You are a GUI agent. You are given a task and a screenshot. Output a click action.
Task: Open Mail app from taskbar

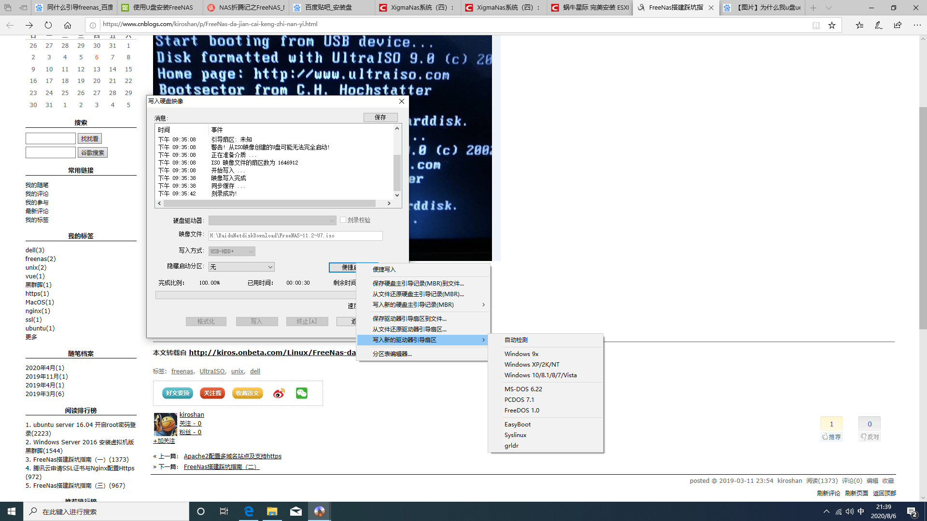click(x=296, y=511)
